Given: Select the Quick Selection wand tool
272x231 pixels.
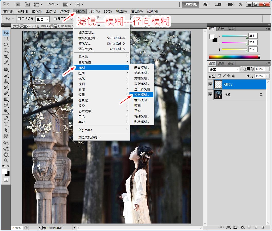Looking at the screenshot, I should pyautogui.click(x=6, y=50).
